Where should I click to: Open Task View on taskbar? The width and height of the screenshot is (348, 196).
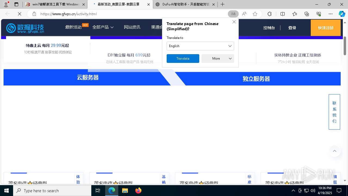pos(98,191)
